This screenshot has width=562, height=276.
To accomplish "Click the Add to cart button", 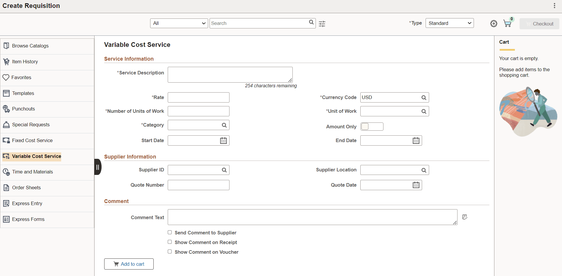I will coord(129,264).
